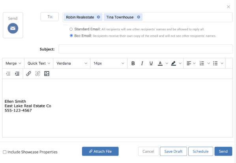Image resolution: width=236 pixels, height=163 pixels.
Task: Expand the Quick Text dropdown
Action: (39, 63)
